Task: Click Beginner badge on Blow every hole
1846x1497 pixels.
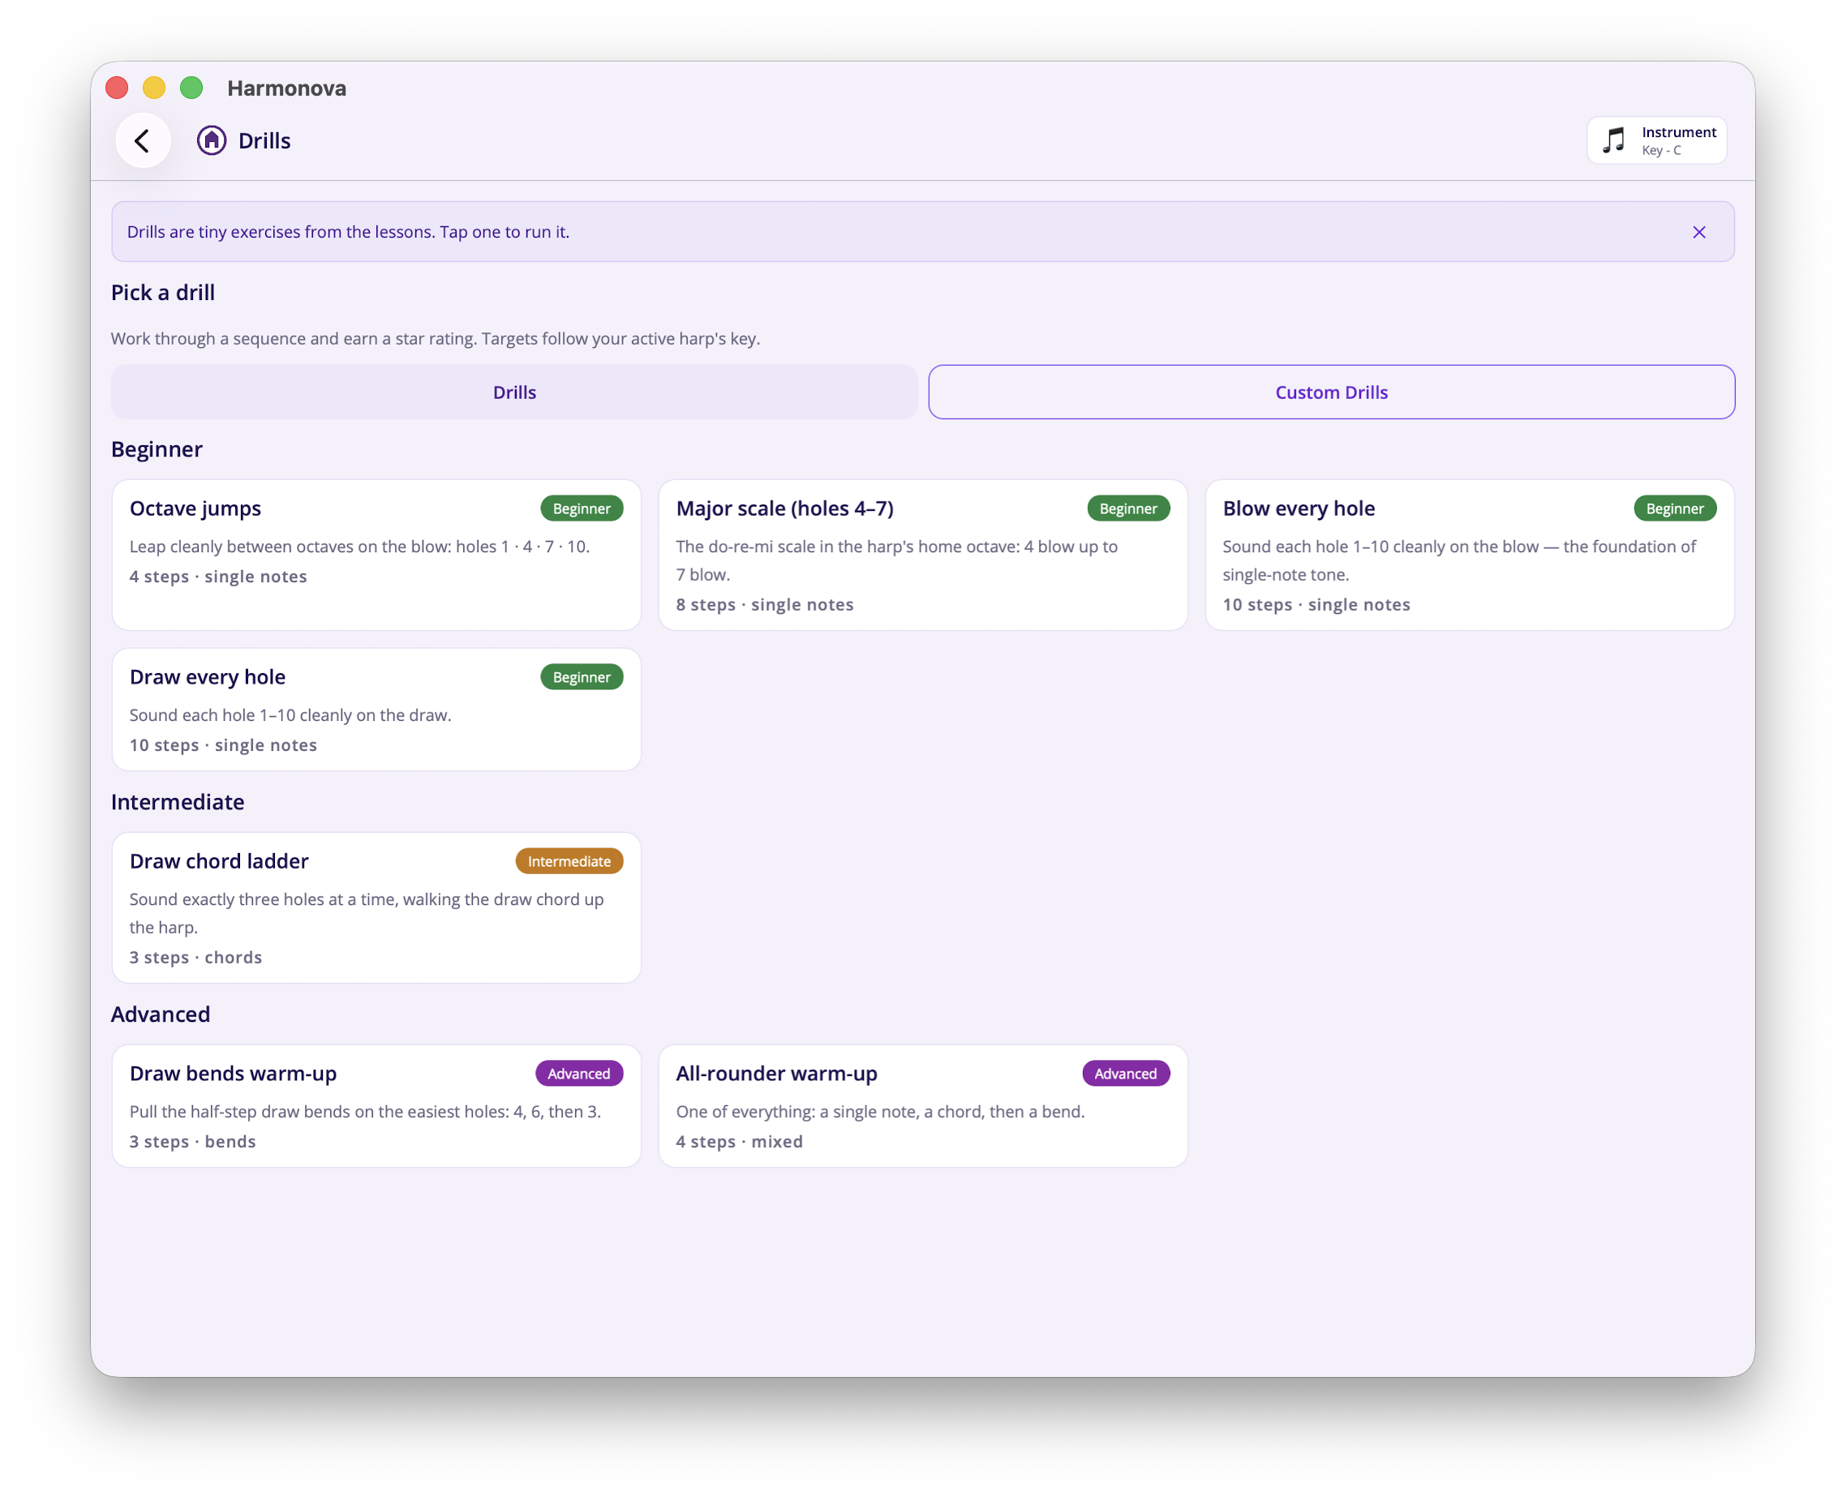Action: [1674, 508]
